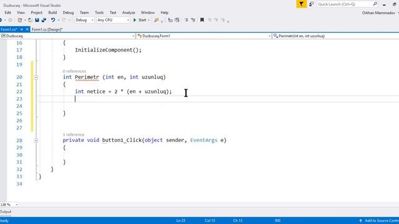399x224 pixels.
Task: Click the INS indicator in status bar
Action: click(x=277, y=221)
